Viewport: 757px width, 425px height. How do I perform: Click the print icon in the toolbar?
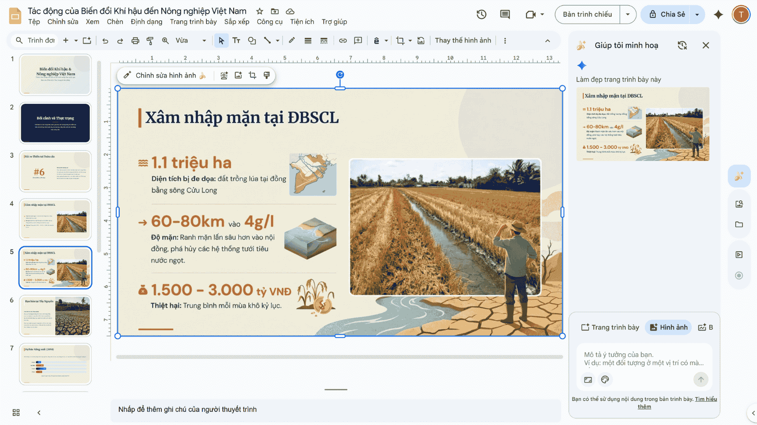(x=135, y=41)
